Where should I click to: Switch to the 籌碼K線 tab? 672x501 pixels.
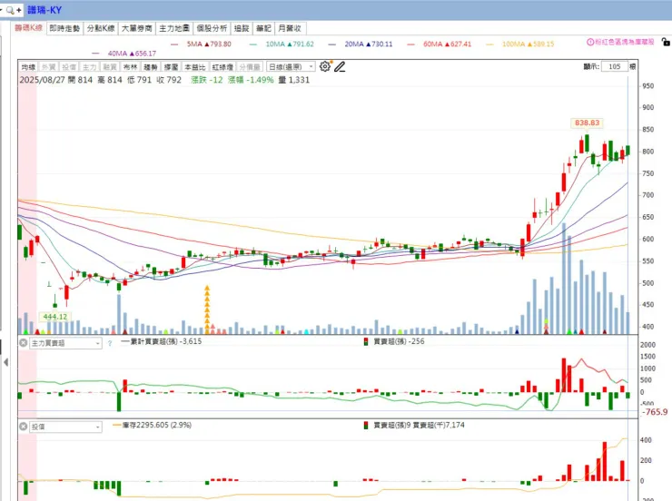[28, 28]
